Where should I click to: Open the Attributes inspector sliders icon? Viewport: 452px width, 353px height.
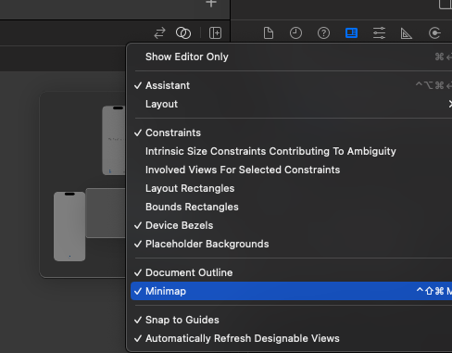pos(379,32)
